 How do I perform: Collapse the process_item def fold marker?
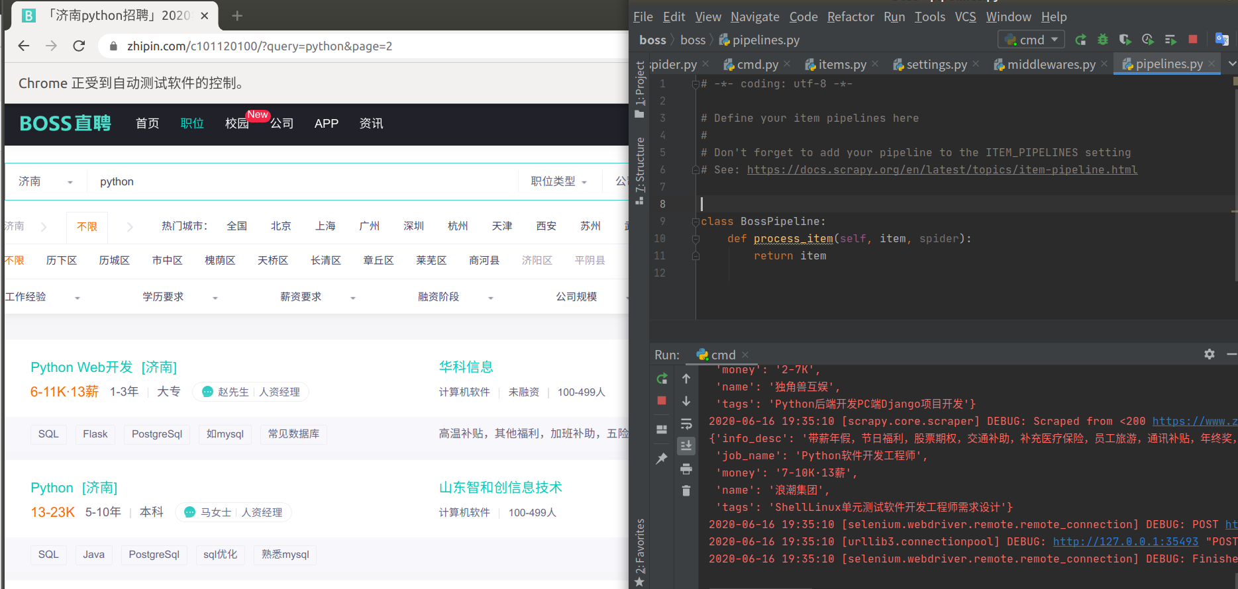coord(696,239)
